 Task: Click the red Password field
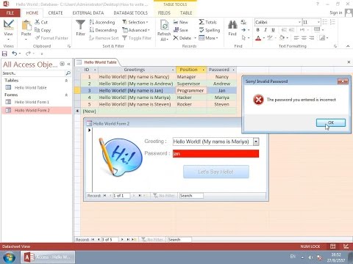[x=215, y=153]
